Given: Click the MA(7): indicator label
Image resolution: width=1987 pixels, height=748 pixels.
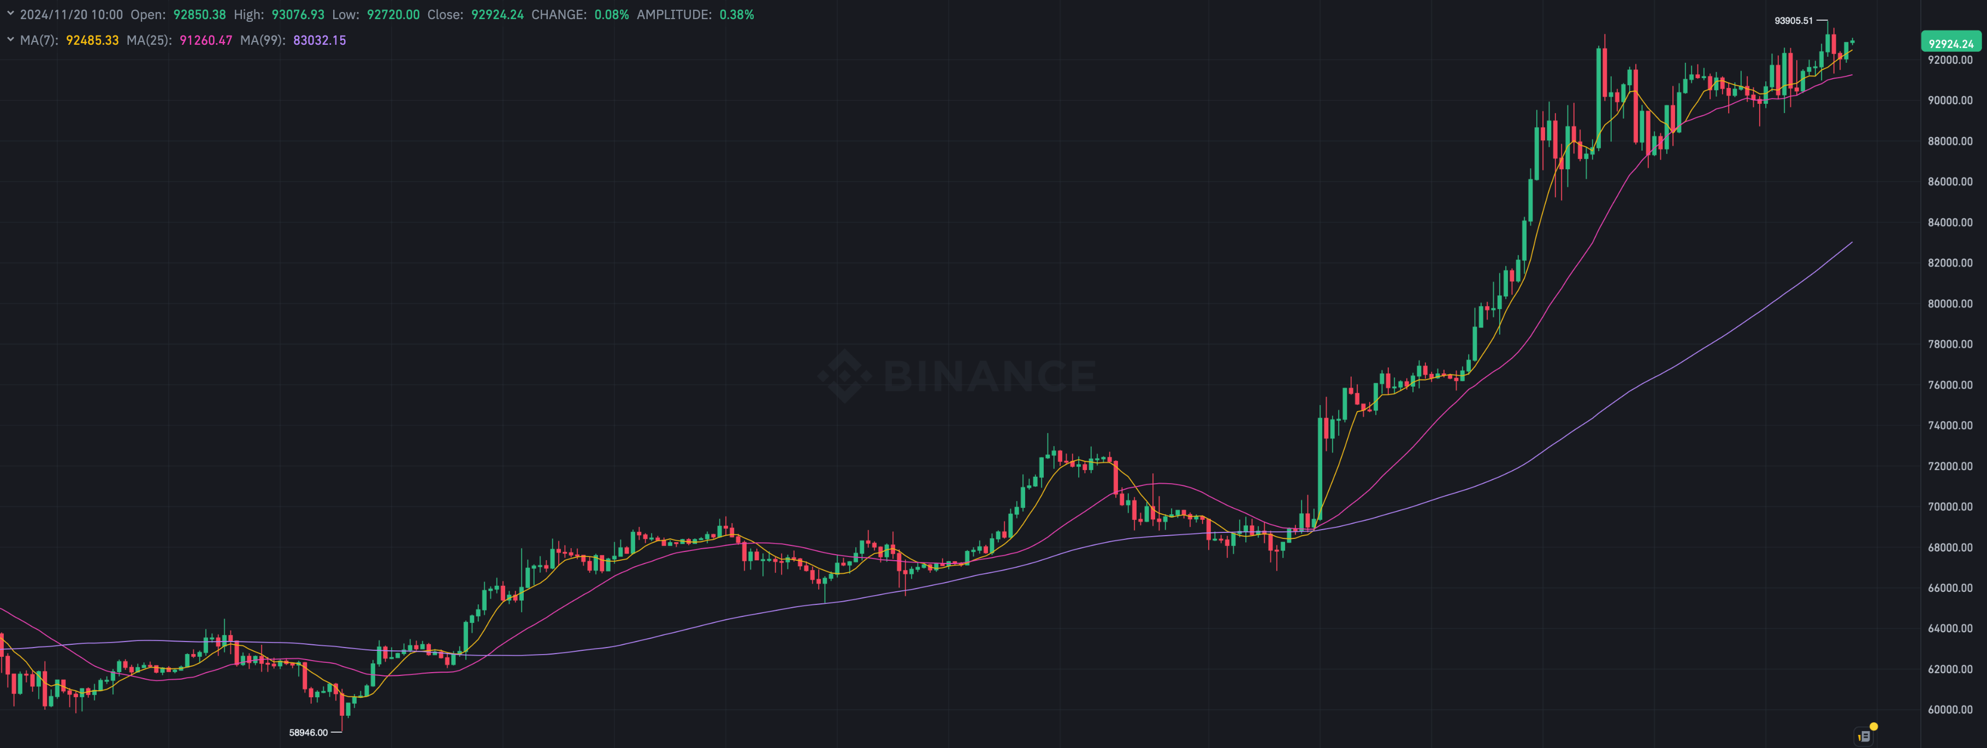Looking at the screenshot, I should click(x=39, y=40).
